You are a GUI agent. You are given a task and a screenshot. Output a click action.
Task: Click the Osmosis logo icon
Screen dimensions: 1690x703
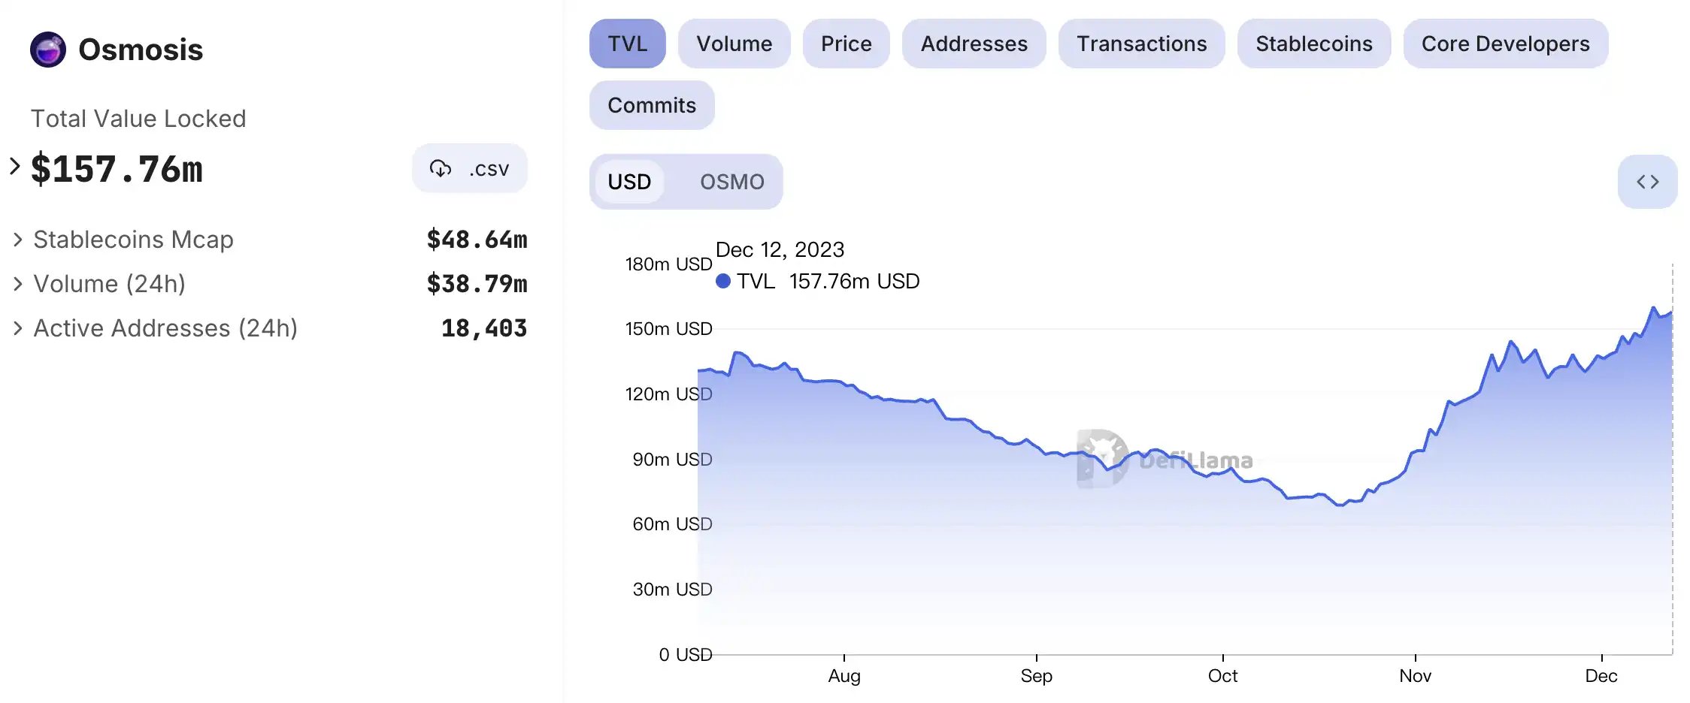coord(48,50)
